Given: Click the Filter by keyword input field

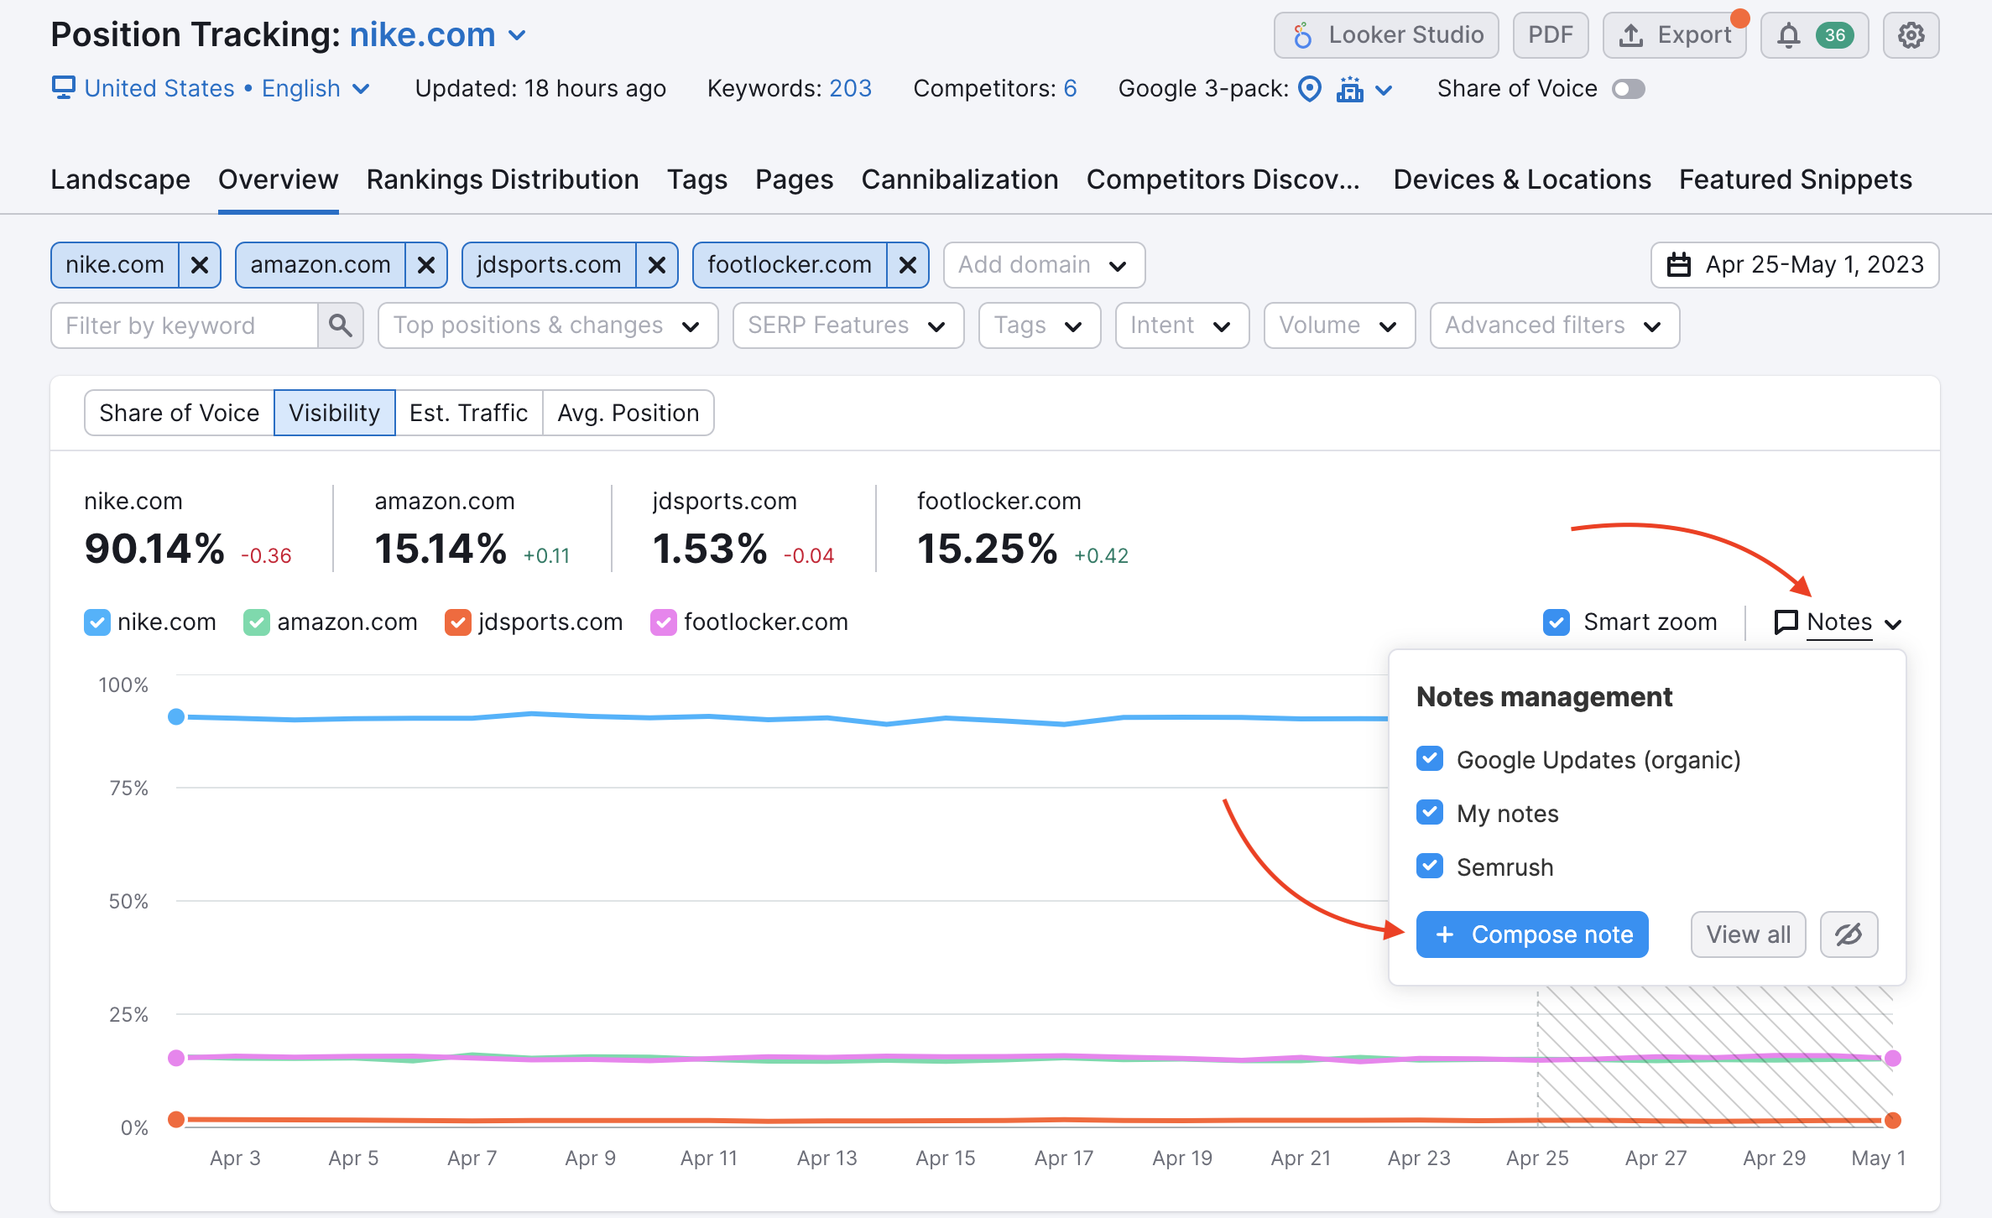Looking at the screenshot, I should (185, 325).
